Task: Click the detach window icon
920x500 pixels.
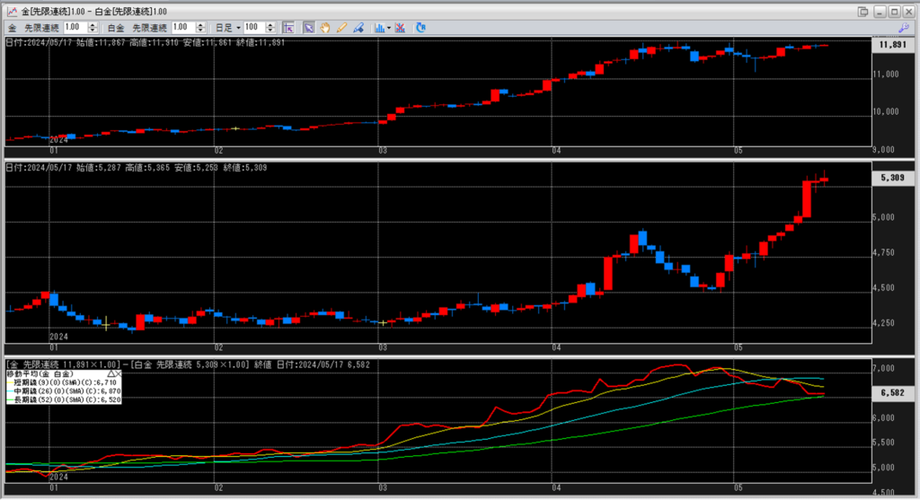Action: pos(863,11)
